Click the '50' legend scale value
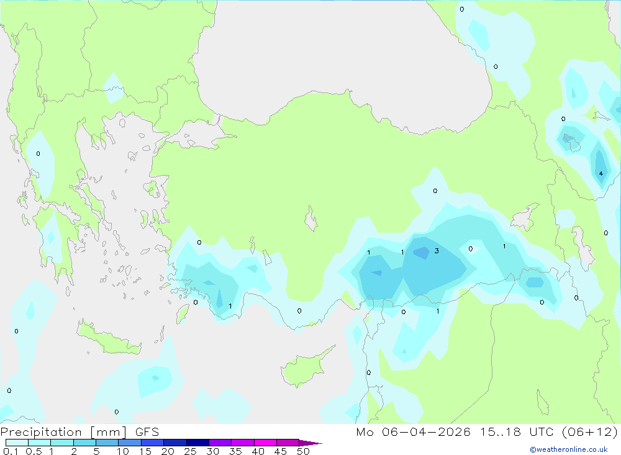This screenshot has width=621, height=455. (303, 451)
